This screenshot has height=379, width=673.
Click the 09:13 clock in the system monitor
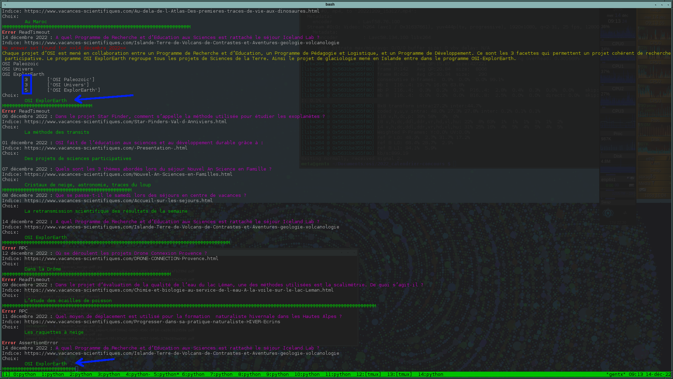614,21
